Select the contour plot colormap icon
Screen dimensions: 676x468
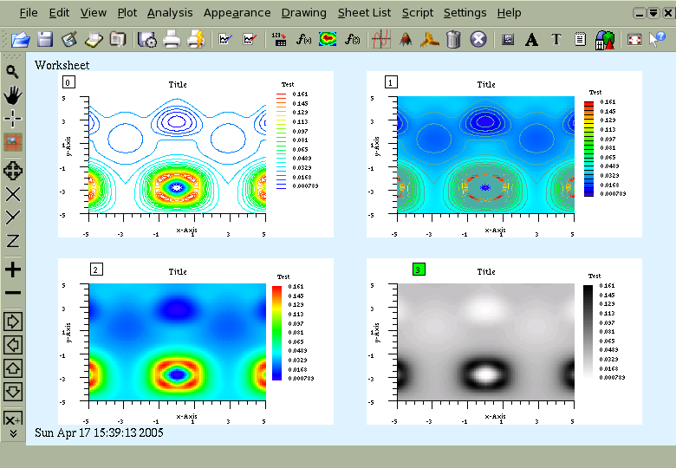[328, 39]
